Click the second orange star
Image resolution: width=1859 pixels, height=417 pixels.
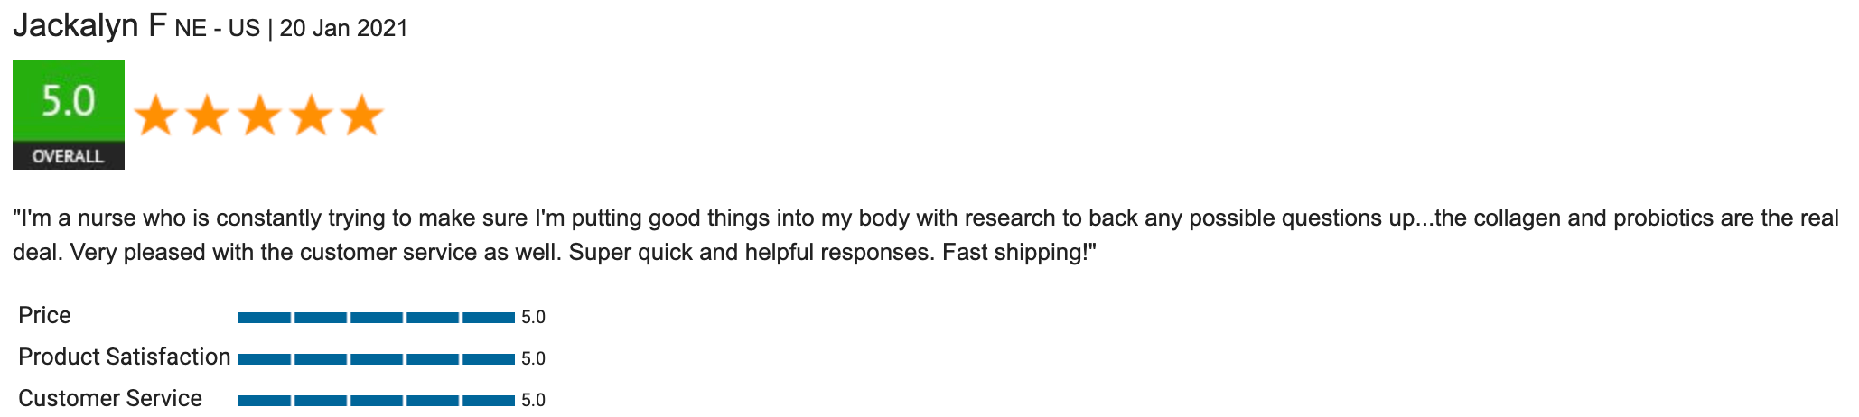pos(207,116)
